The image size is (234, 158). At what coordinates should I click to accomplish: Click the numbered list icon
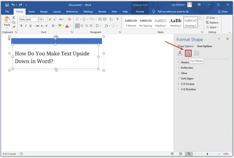pos(84,19)
